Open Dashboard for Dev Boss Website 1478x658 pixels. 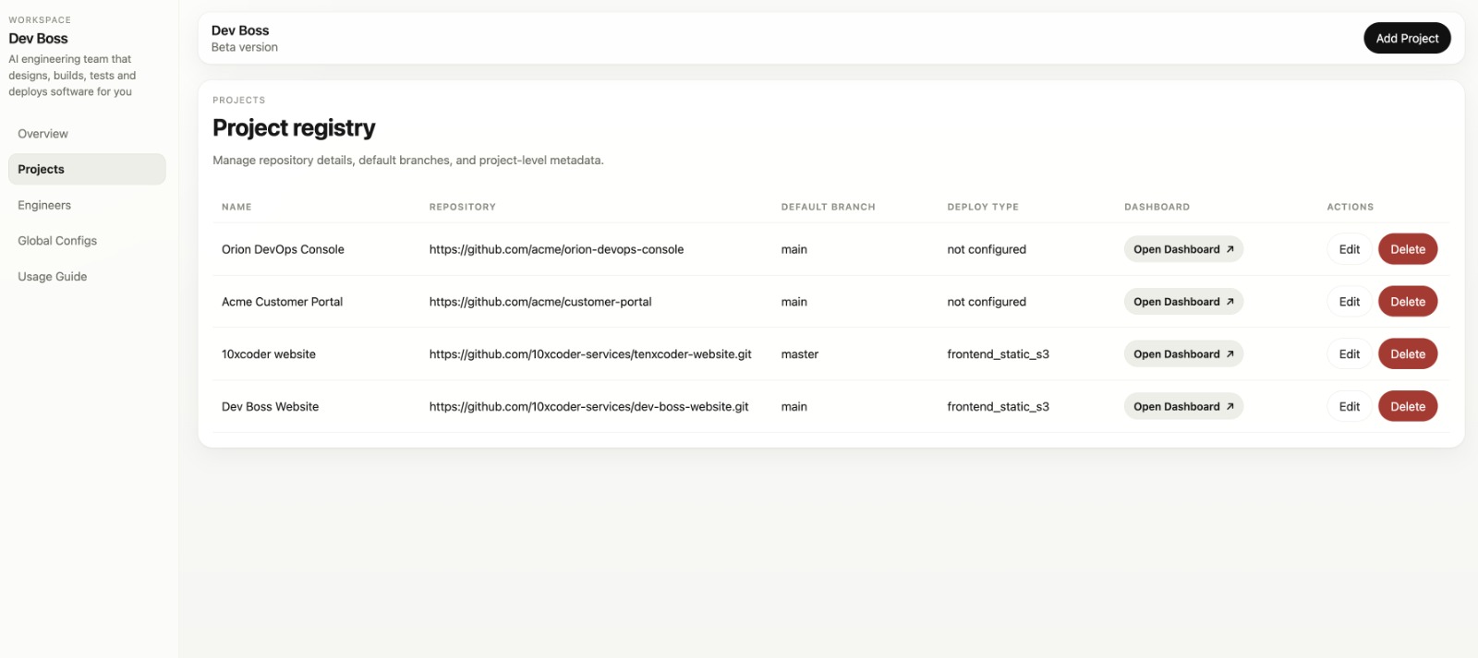[x=1183, y=407]
